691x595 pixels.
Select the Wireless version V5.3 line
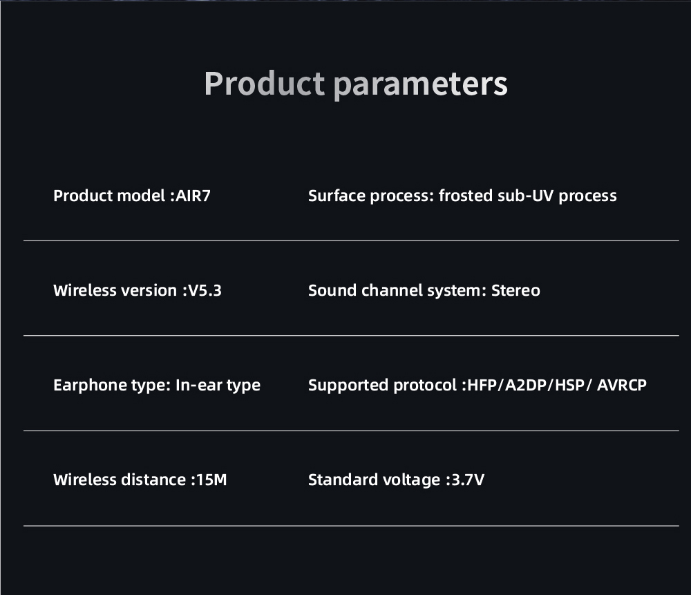(138, 290)
